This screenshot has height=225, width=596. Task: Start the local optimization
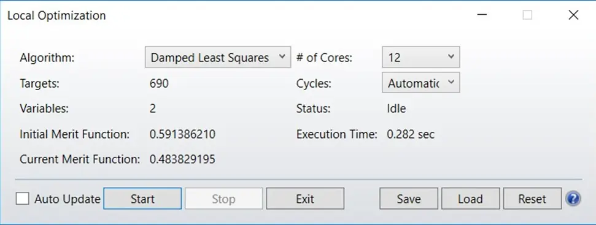(x=142, y=199)
